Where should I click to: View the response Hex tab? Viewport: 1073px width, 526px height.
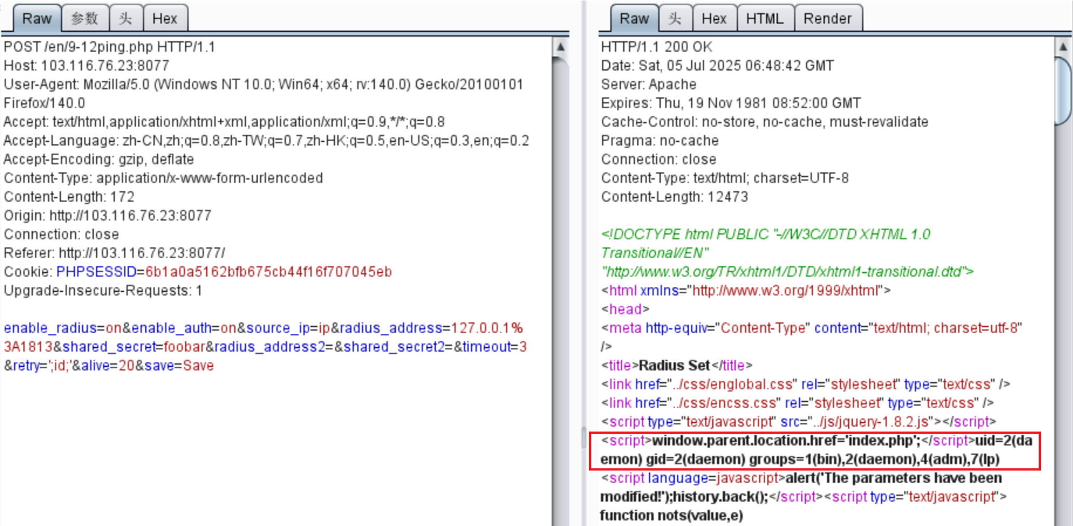coord(714,18)
